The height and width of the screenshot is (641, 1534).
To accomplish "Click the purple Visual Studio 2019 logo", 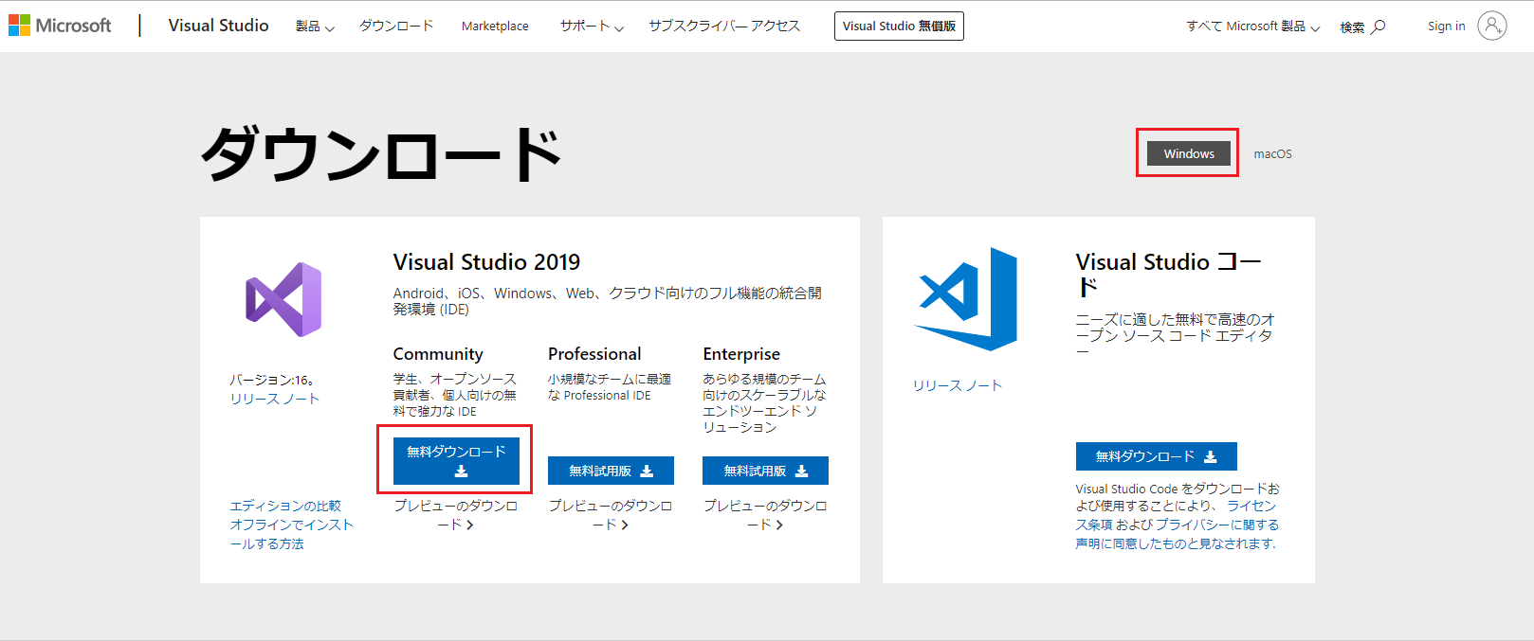I will point(283,299).
